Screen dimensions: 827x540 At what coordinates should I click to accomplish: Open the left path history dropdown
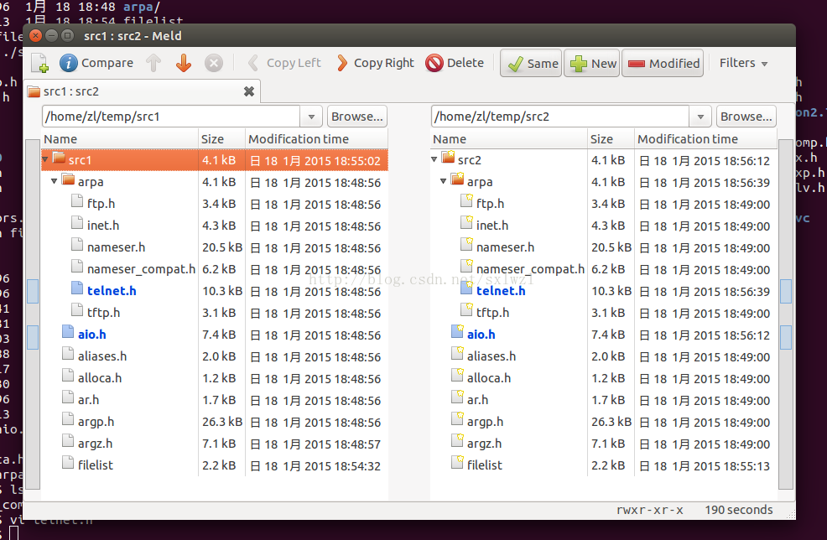click(x=312, y=117)
